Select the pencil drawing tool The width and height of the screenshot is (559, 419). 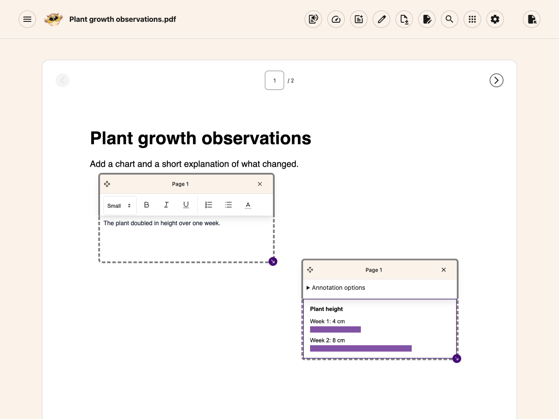pyautogui.click(x=381, y=19)
